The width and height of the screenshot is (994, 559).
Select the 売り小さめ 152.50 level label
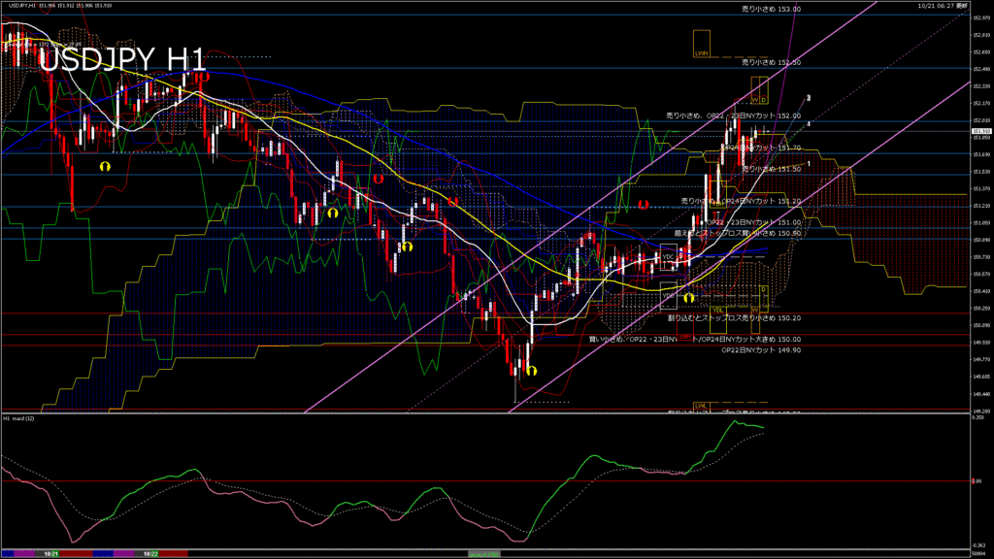tap(771, 62)
